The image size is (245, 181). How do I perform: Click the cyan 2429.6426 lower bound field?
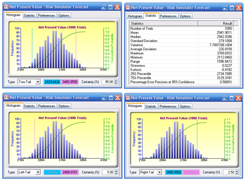click(x=52, y=82)
